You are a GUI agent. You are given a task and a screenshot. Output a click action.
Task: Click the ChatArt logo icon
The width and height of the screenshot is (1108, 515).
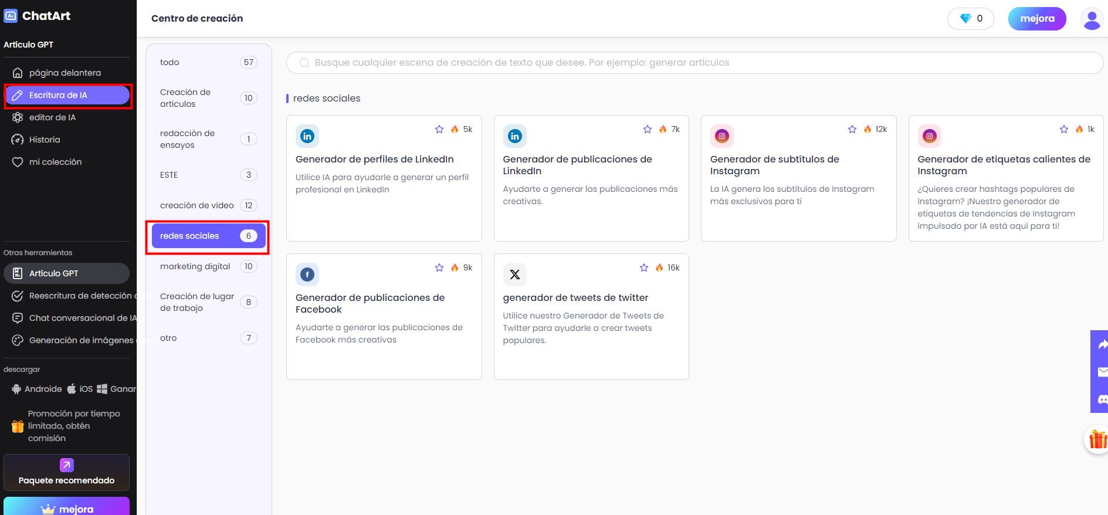tap(11, 16)
